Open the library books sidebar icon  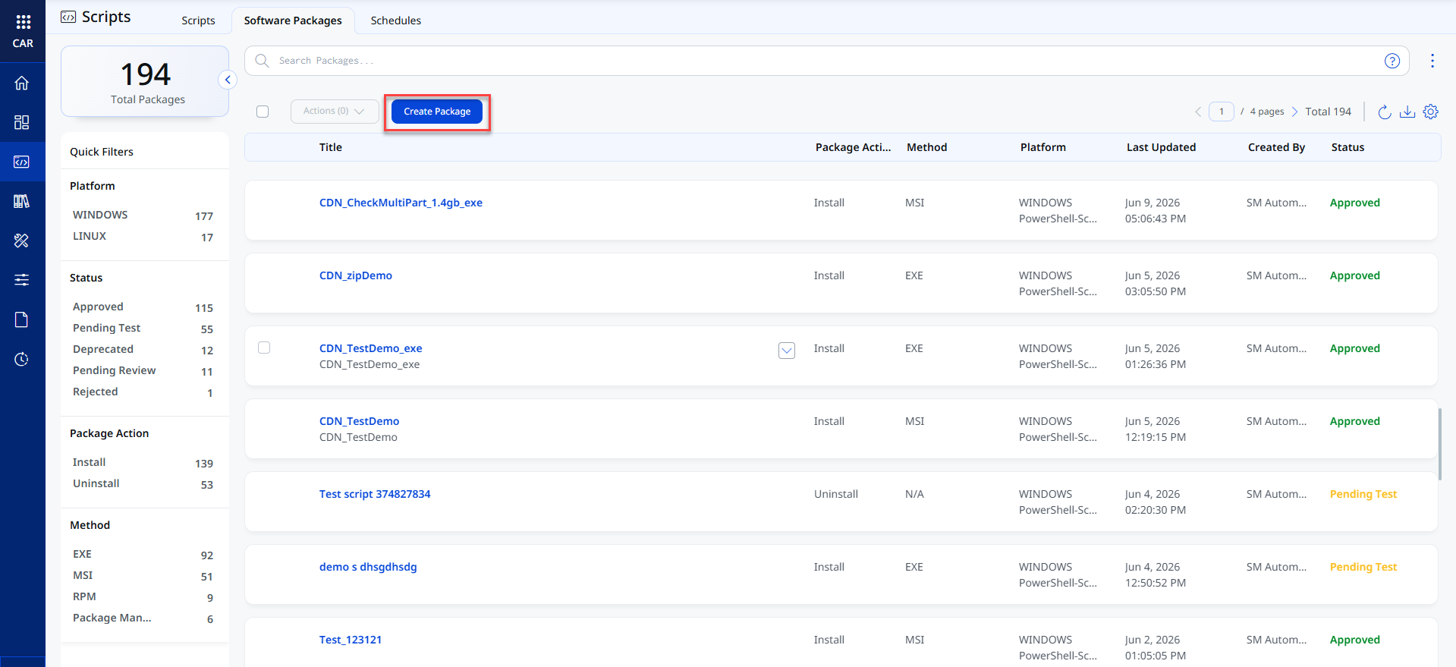(x=22, y=201)
